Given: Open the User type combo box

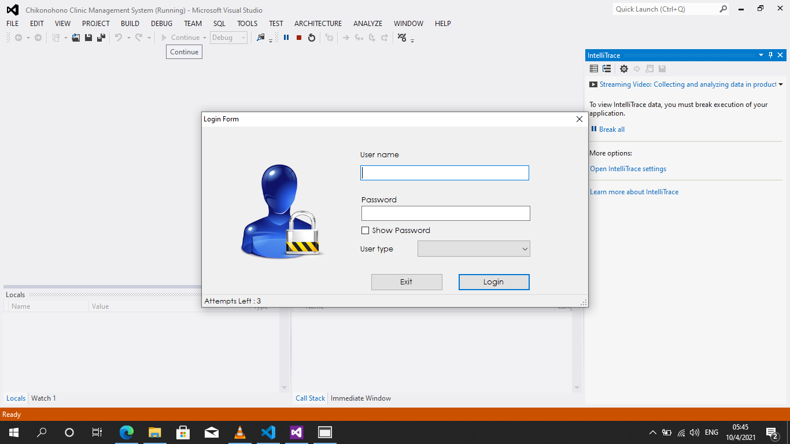Looking at the screenshot, I should [x=474, y=249].
